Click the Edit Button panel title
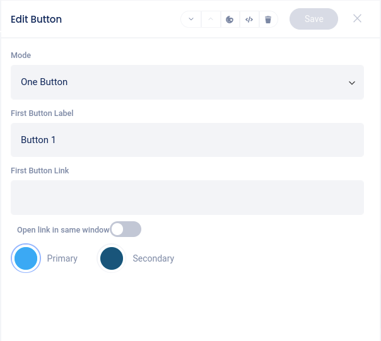381x341 pixels. pos(37,19)
